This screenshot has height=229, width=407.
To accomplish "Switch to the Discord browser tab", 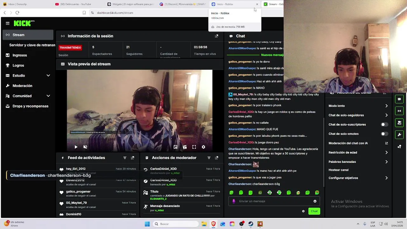I will 183,4.
